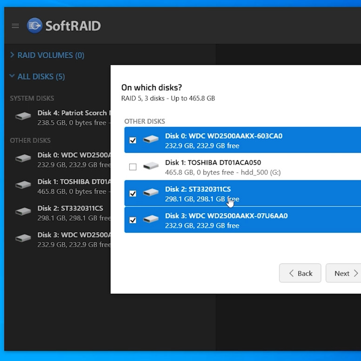This screenshot has height=361, width=361.
Task: Select Disk 4: Patriot Scorch in sidebar
Action: click(x=62, y=118)
